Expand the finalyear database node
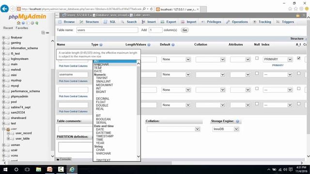Image resolution: width=310 pixels, height=174 pixels. [x=3, y=38]
